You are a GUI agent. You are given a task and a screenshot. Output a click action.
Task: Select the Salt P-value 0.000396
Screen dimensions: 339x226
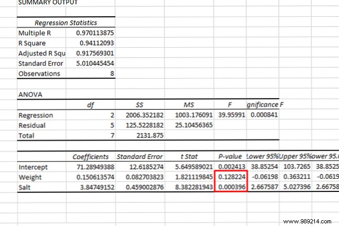(x=232, y=187)
